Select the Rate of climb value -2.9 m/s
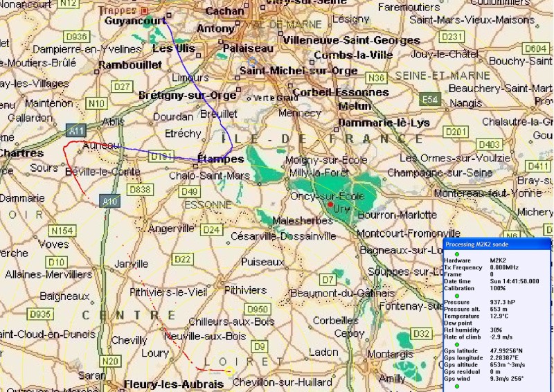Viewport: 554px width, 392px height. [x=501, y=337]
